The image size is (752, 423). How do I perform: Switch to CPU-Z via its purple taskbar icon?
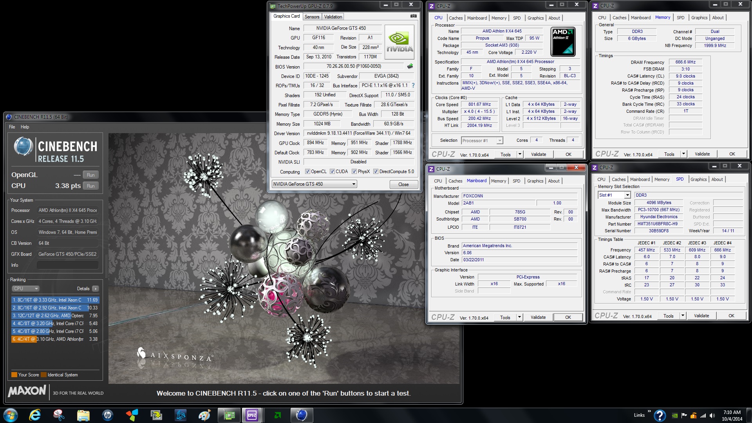[252, 415]
